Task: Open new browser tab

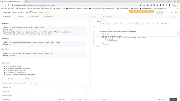Action: coord(26,2)
